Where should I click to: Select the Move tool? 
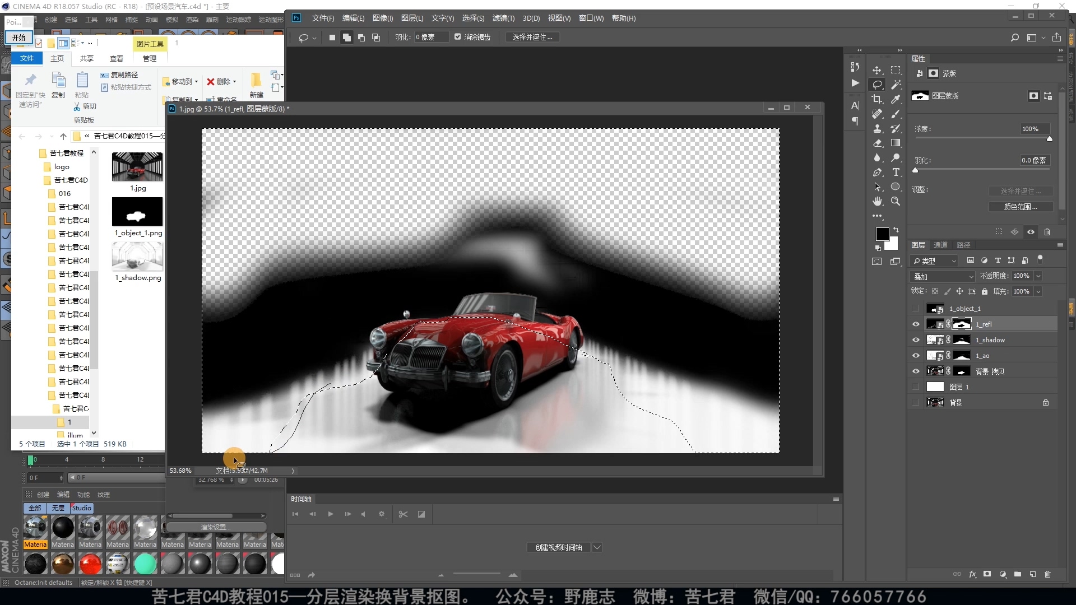(877, 71)
